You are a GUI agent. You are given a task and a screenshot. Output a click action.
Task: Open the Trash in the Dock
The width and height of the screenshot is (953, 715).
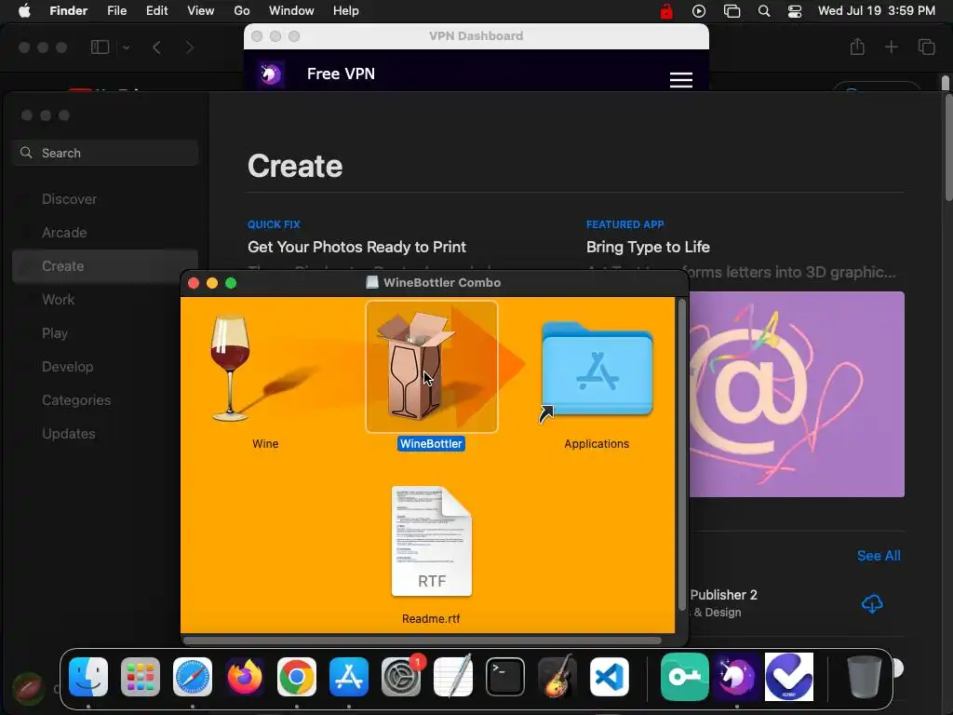pyautogui.click(x=864, y=677)
